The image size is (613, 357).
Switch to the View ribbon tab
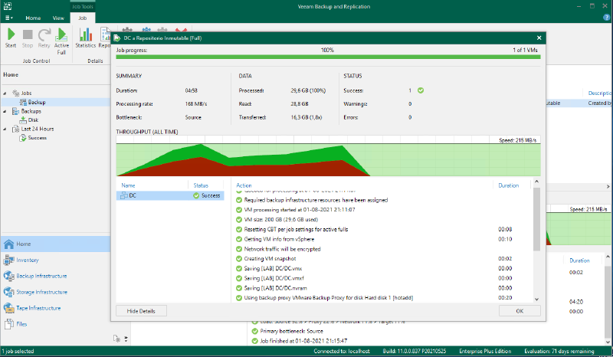pyautogui.click(x=58, y=18)
